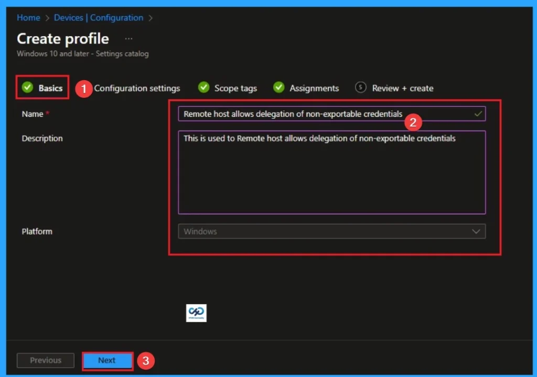Click the Configuration settings completion checkmark
This screenshot has width=537, height=377.
(x=83, y=88)
